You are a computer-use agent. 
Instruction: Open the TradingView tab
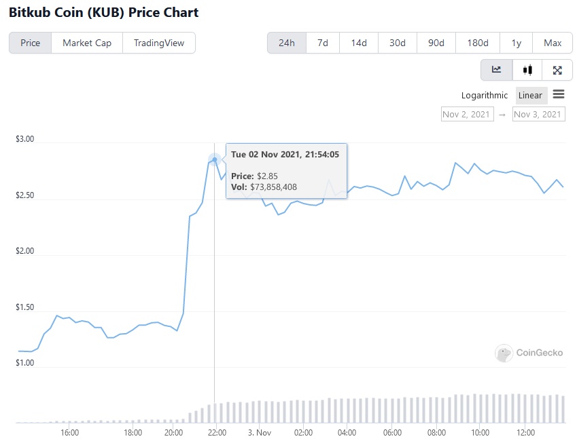(x=159, y=43)
